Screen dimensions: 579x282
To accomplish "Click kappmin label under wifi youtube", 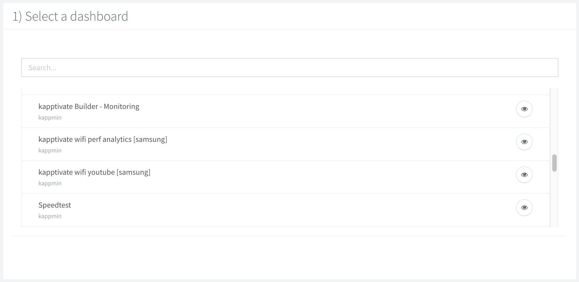I will tap(50, 183).
